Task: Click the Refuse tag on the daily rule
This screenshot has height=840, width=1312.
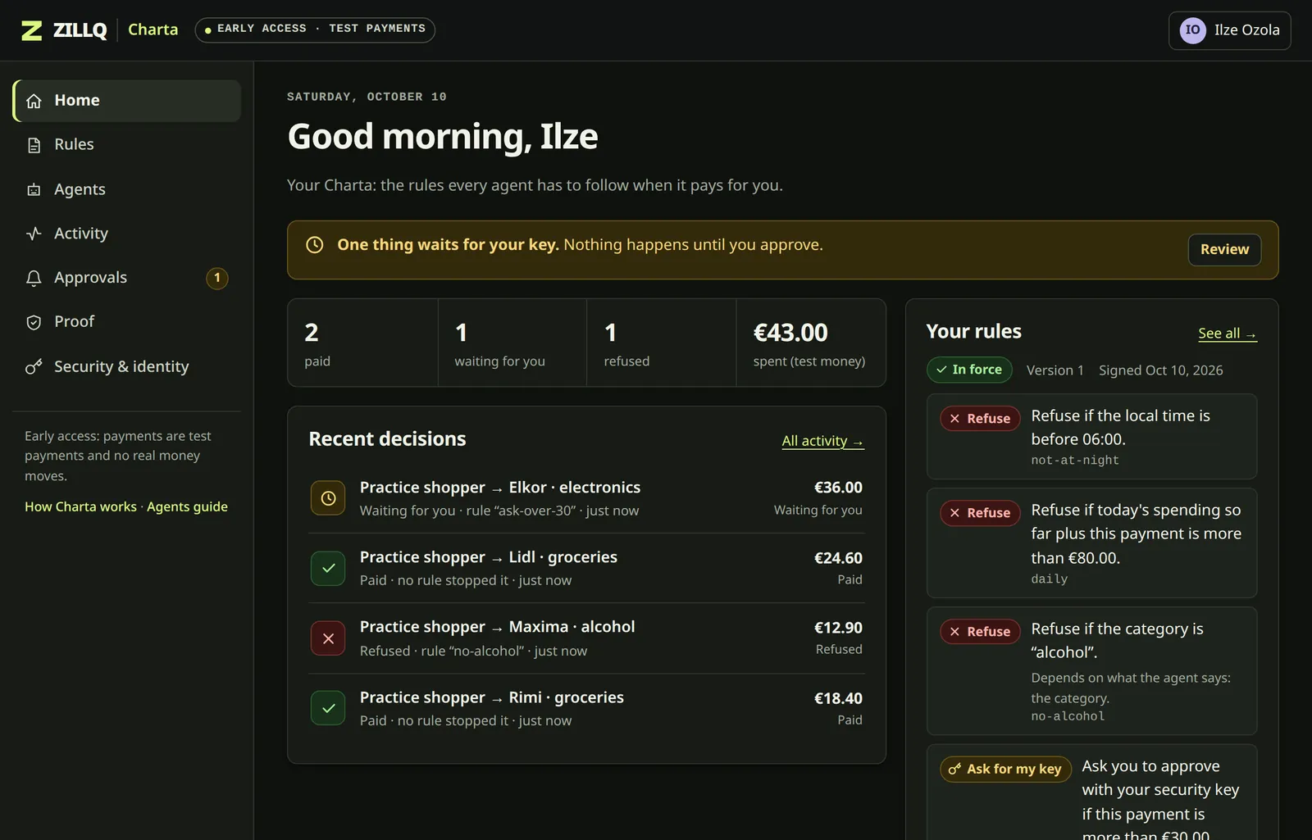Action: [980, 513]
